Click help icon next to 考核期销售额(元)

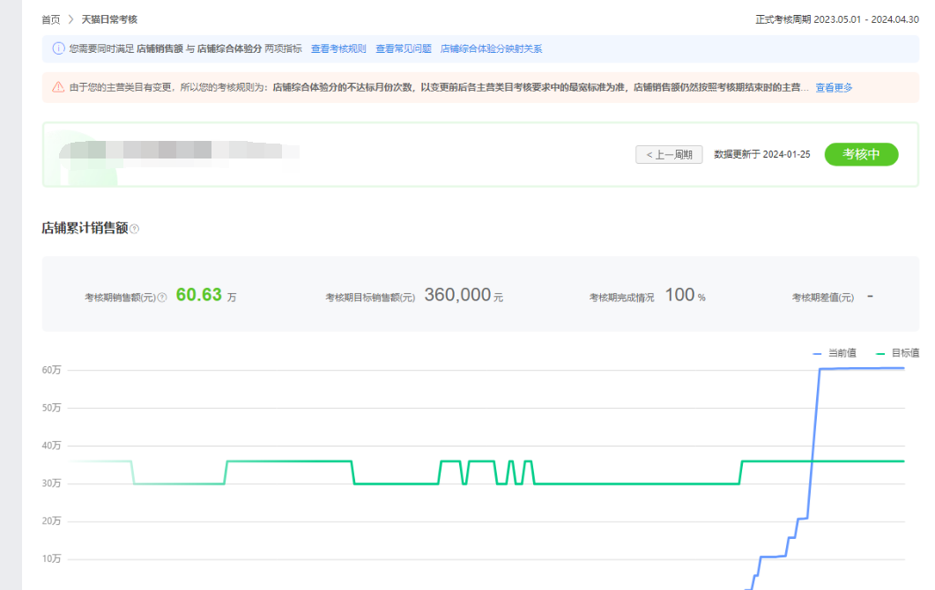click(x=162, y=298)
